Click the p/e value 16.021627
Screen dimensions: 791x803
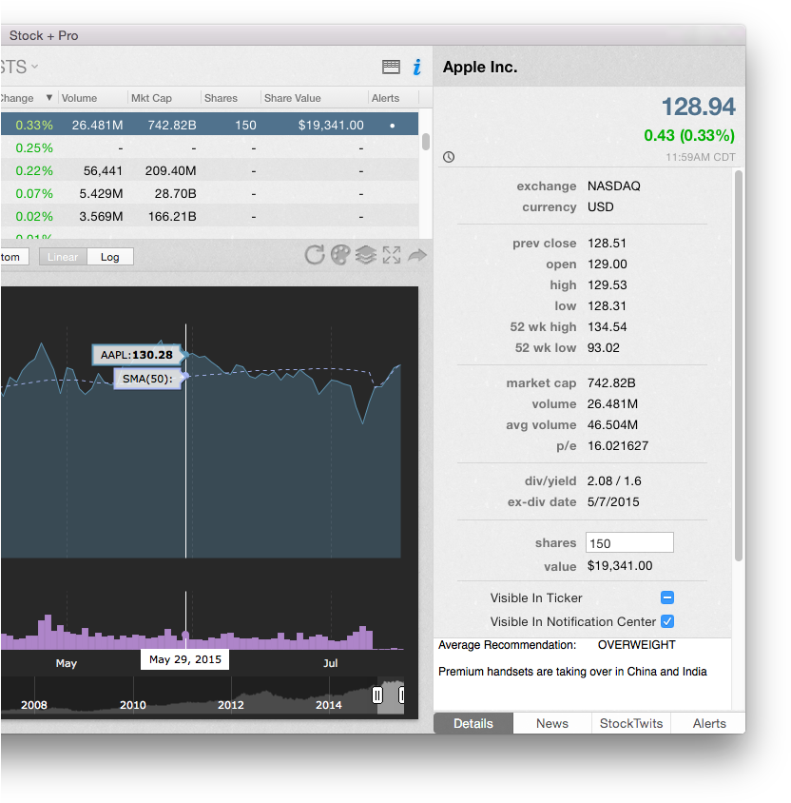click(618, 445)
